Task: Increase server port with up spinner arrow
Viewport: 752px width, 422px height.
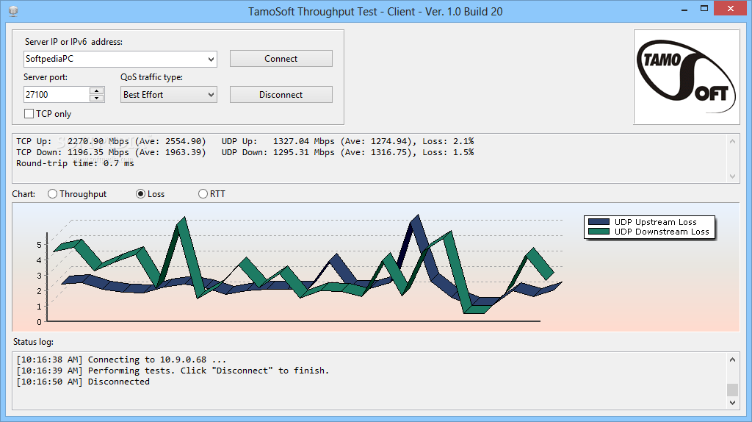Action: pos(97,90)
